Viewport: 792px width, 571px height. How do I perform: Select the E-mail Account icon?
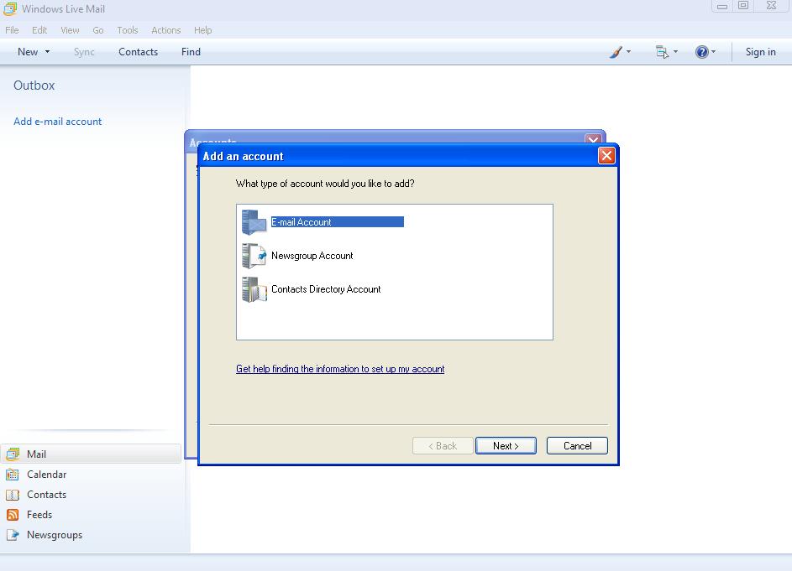(x=254, y=222)
